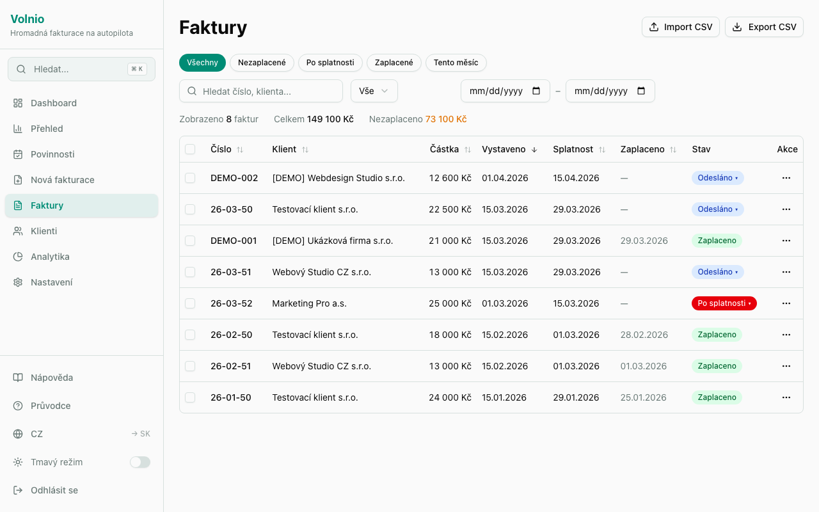
Task: Open the Vše filter dropdown
Action: [374, 91]
